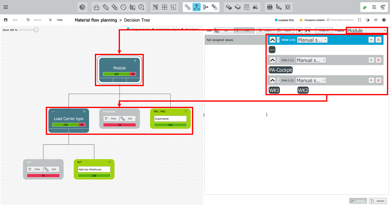Delete Child 3 with the red X
This screenshot has height=206, width=390.
[x=378, y=80]
